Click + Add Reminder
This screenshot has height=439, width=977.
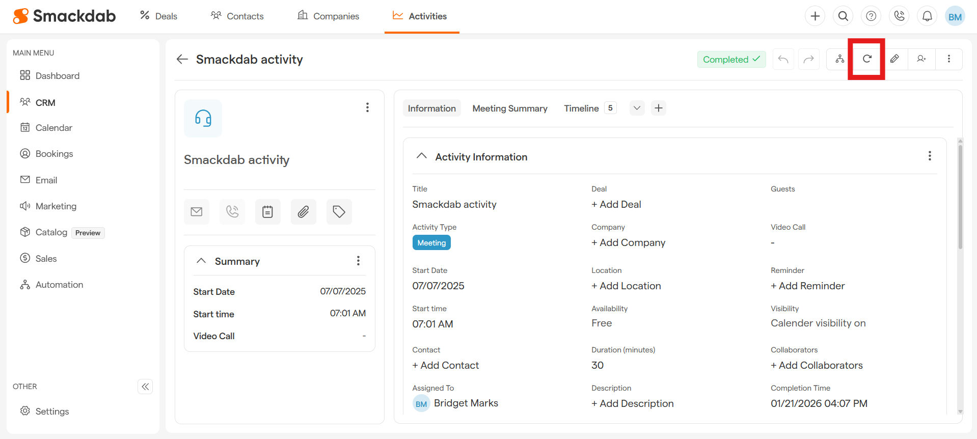[807, 286]
